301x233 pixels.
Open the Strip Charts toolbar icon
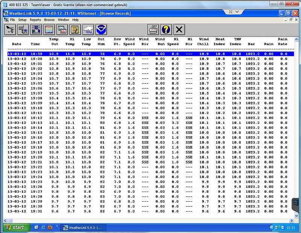click(x=62, y=30)
